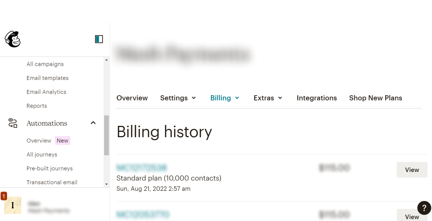Screen dimensions: 432x221
Task: Click the Automations journey icon
Action: coord(13,123)
